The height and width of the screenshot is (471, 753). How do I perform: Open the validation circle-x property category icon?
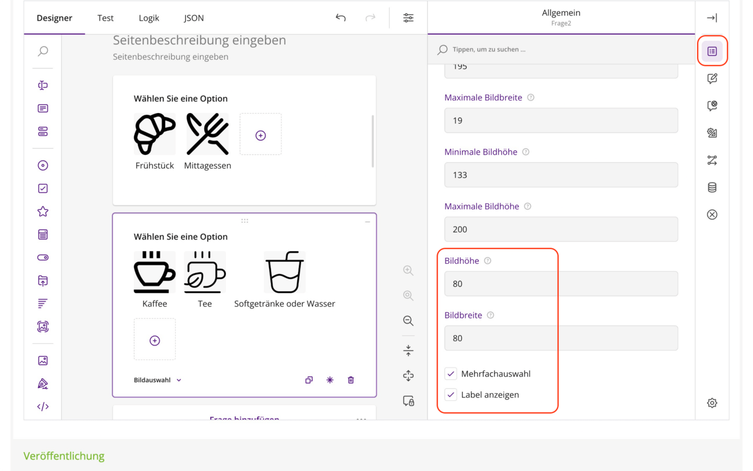click(x=712, y=215)
